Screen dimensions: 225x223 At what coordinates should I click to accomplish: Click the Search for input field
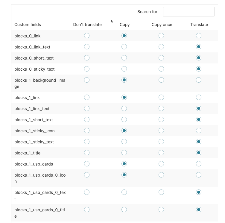click(x=188, y=12)
